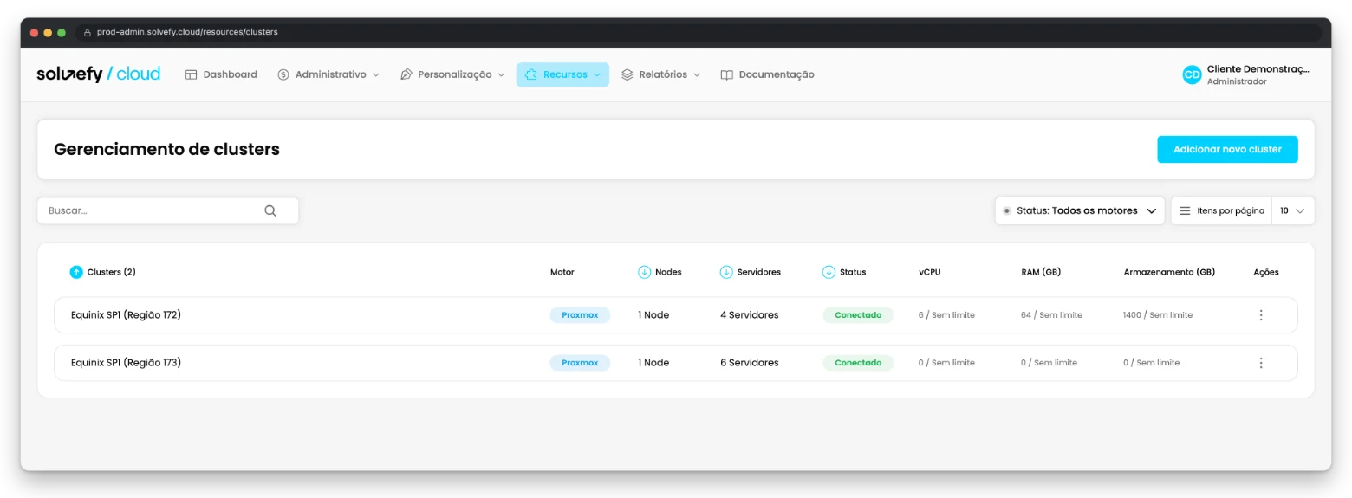Click 1 Node in Região 173 row

[x=653, y=363]
